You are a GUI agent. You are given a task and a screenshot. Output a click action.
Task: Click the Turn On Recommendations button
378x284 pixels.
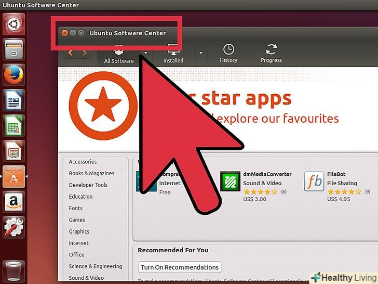pos(180,267)
